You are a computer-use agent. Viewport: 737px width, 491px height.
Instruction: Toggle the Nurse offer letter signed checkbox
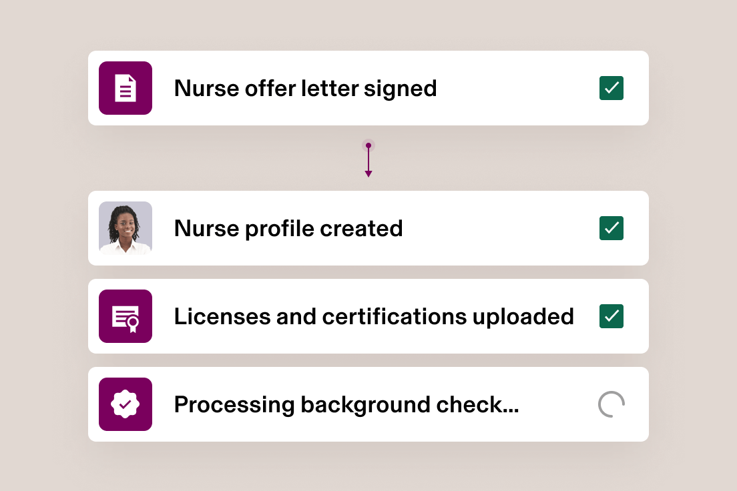pos(611,87)
